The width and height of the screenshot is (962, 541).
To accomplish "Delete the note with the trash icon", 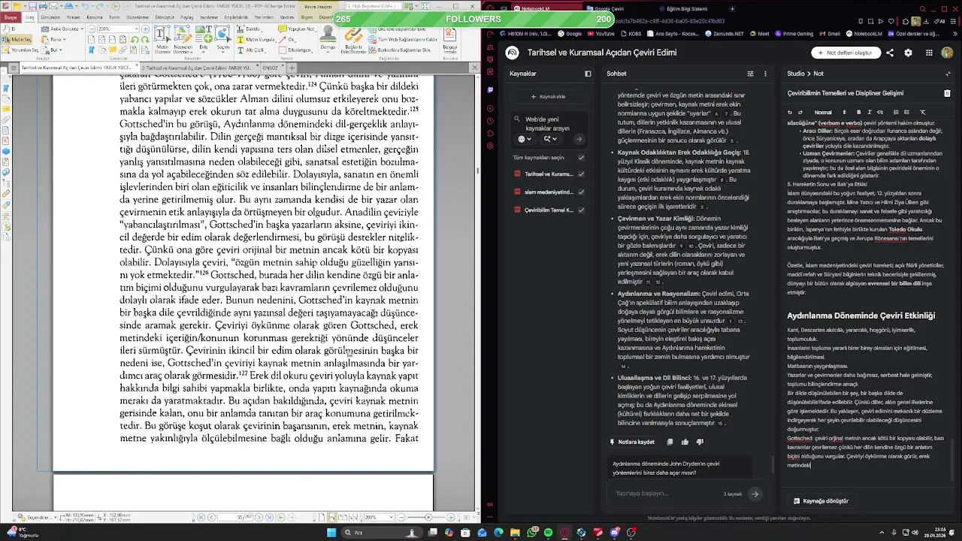I will coord(947,93).
